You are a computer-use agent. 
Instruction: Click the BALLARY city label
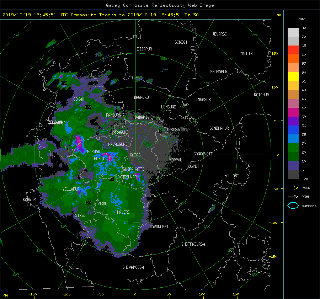point(231,176)
